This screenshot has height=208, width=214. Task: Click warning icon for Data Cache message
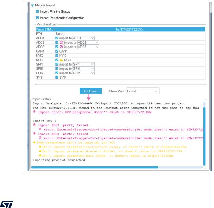pos(40,155)
